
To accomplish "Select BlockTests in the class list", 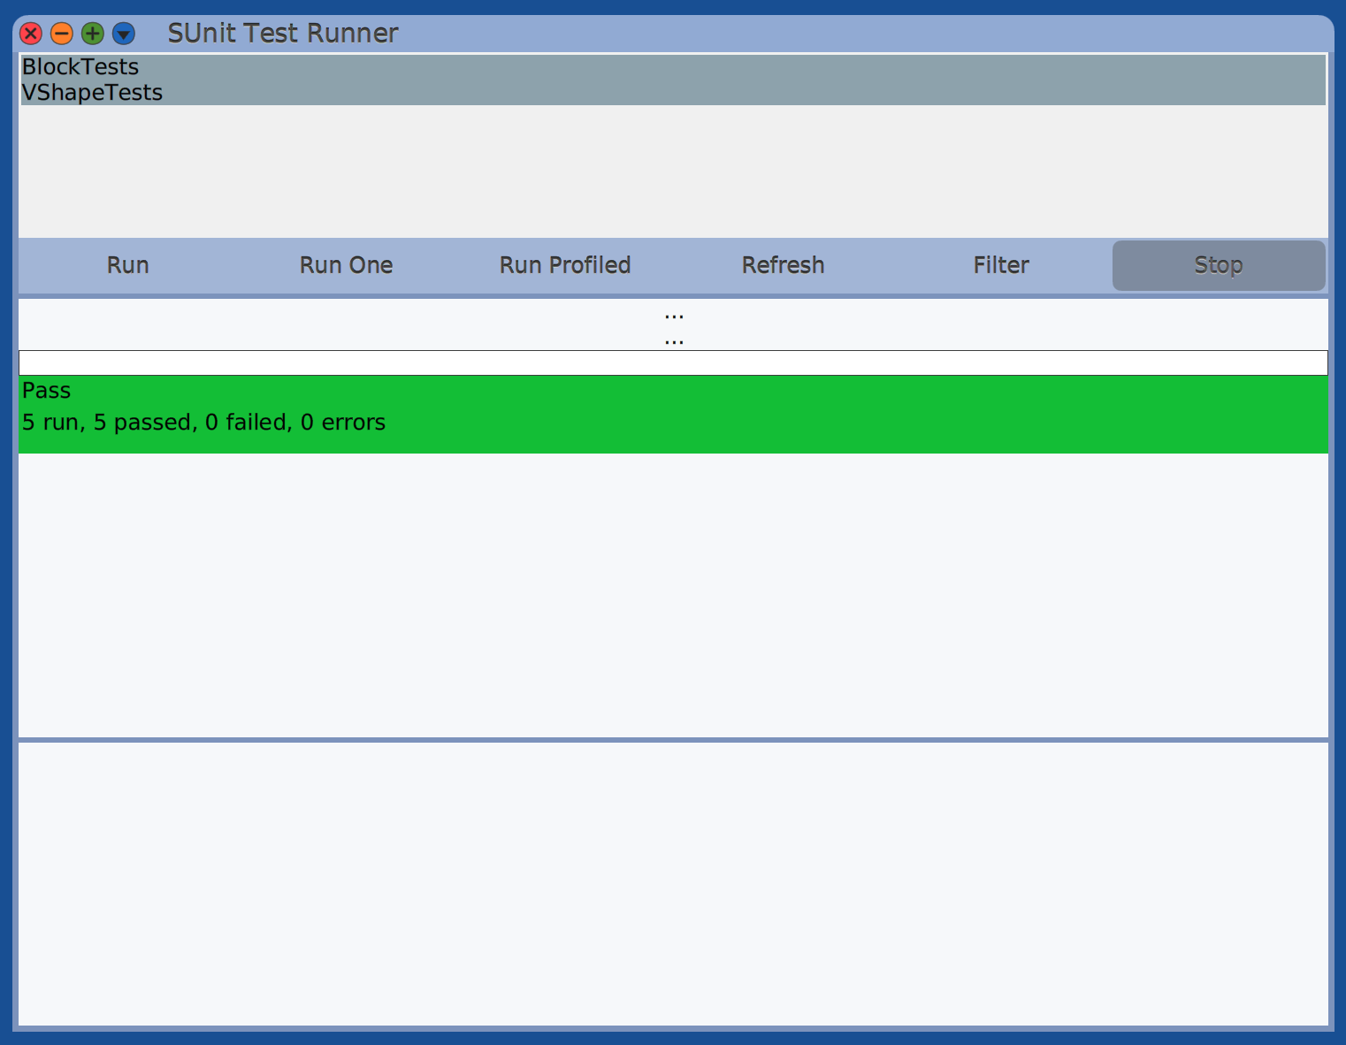I will pyautogui.click(x=80, y=66).
